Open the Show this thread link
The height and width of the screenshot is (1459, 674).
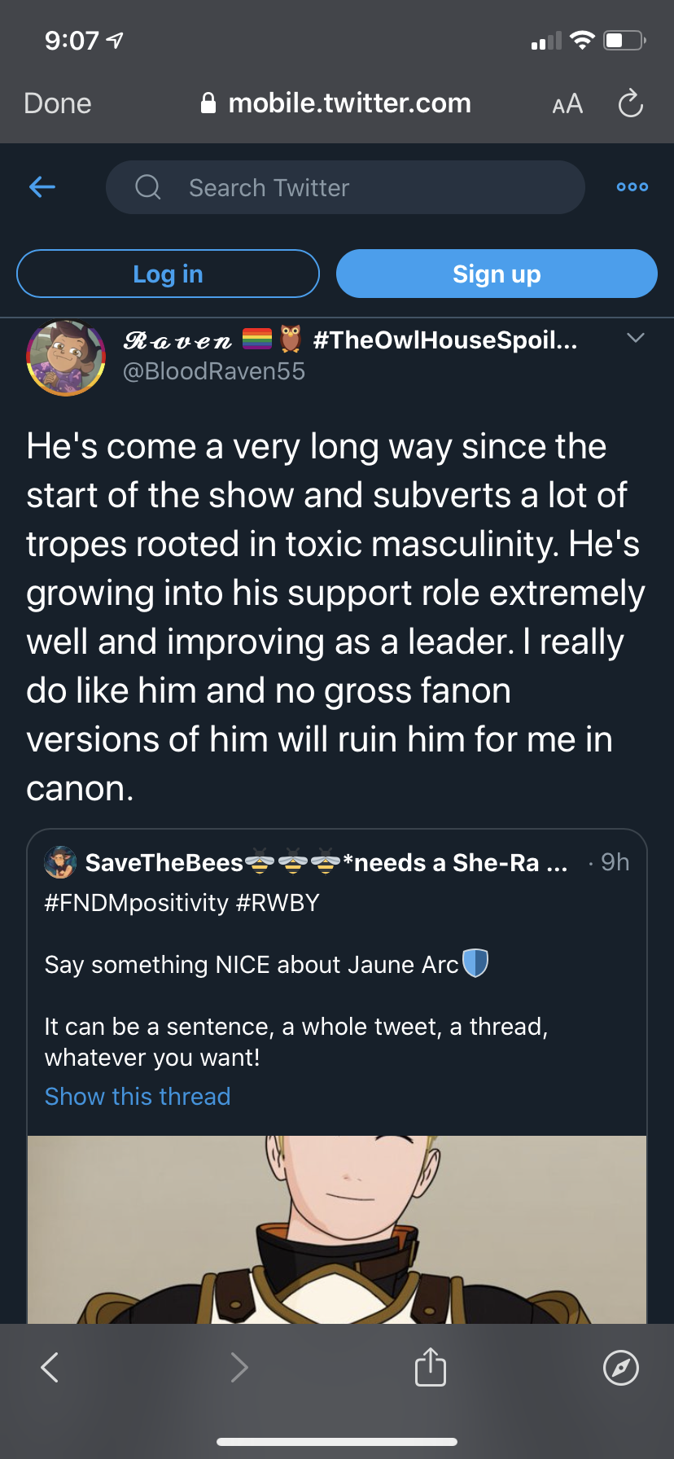pyautogui.click(x=138, y=1097)
